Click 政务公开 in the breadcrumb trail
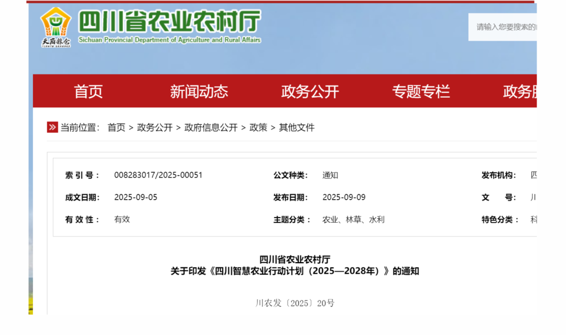Screen dimensions: 566x335 pos(155,127)
